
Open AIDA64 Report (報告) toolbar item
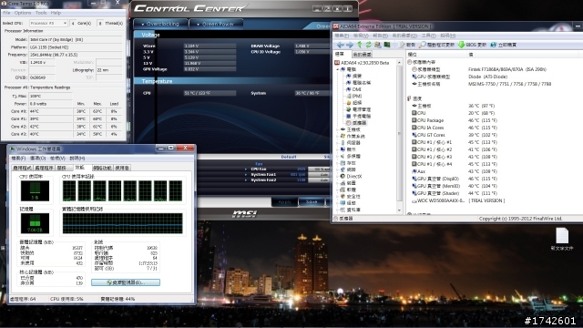pos(407,45)
